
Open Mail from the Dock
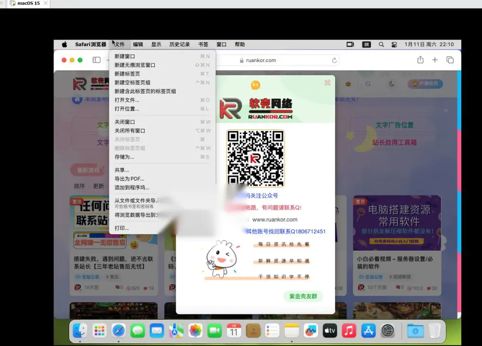click(157, 331)
